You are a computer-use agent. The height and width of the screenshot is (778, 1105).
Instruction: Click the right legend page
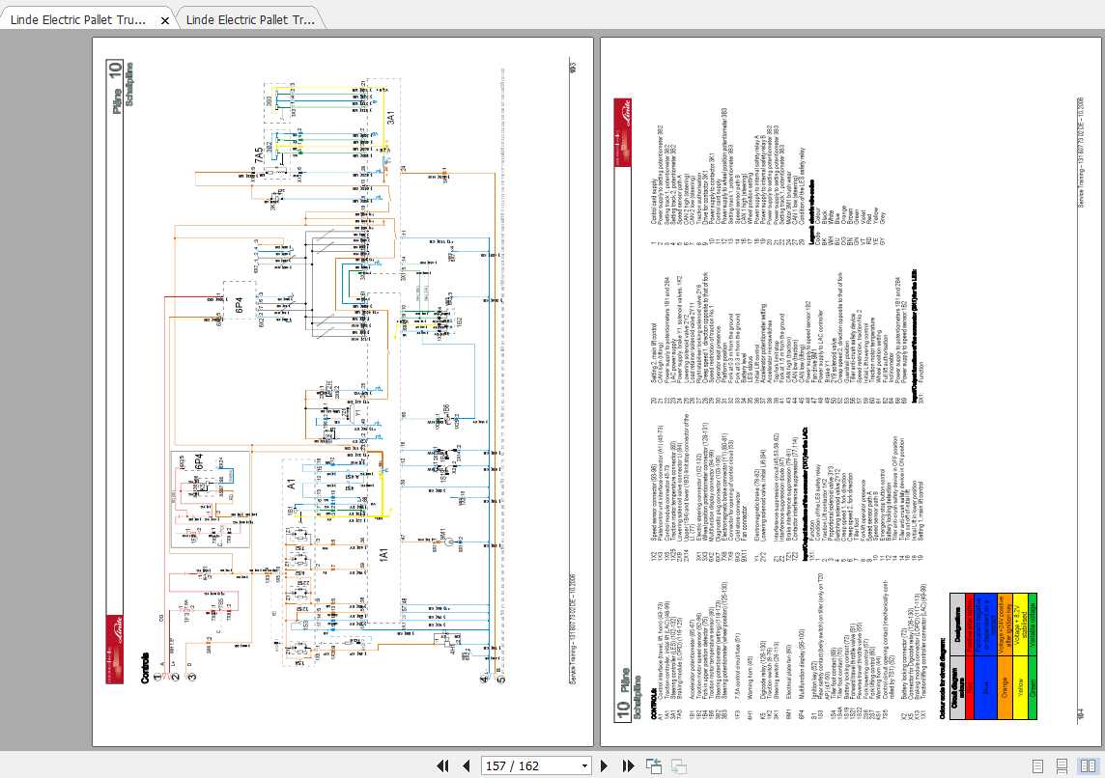[851, 392]
